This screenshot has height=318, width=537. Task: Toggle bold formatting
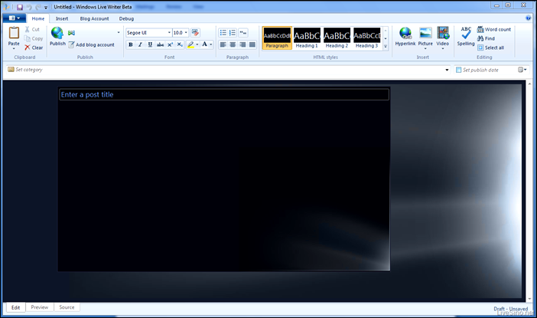131,45
